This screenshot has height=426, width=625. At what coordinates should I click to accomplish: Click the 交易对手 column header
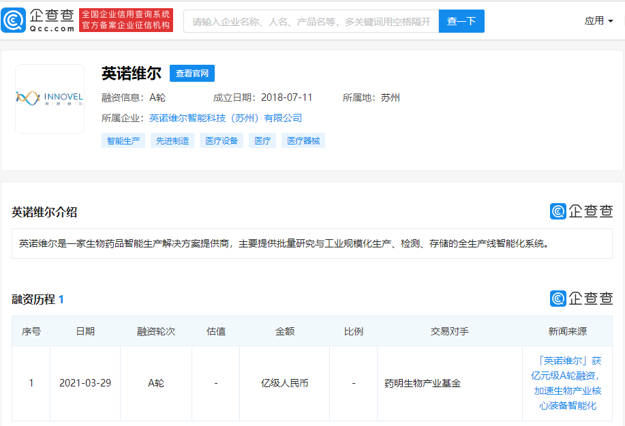coord(450,331)
